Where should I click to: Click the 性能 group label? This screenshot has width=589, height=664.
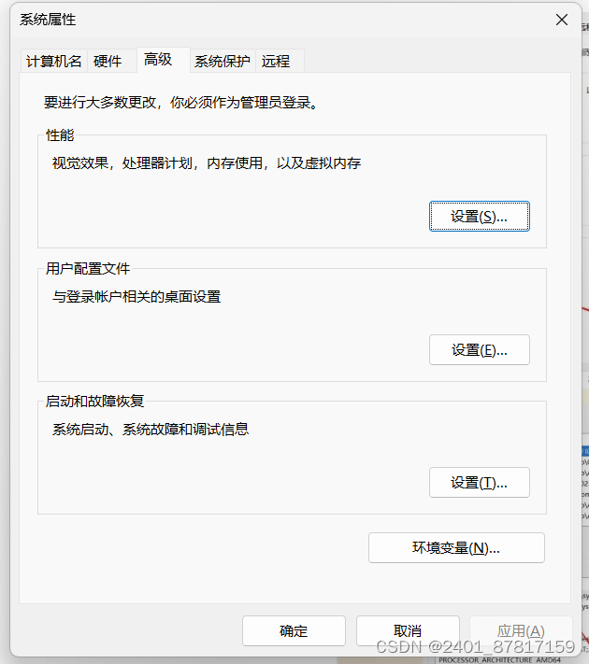click(60, 135)
